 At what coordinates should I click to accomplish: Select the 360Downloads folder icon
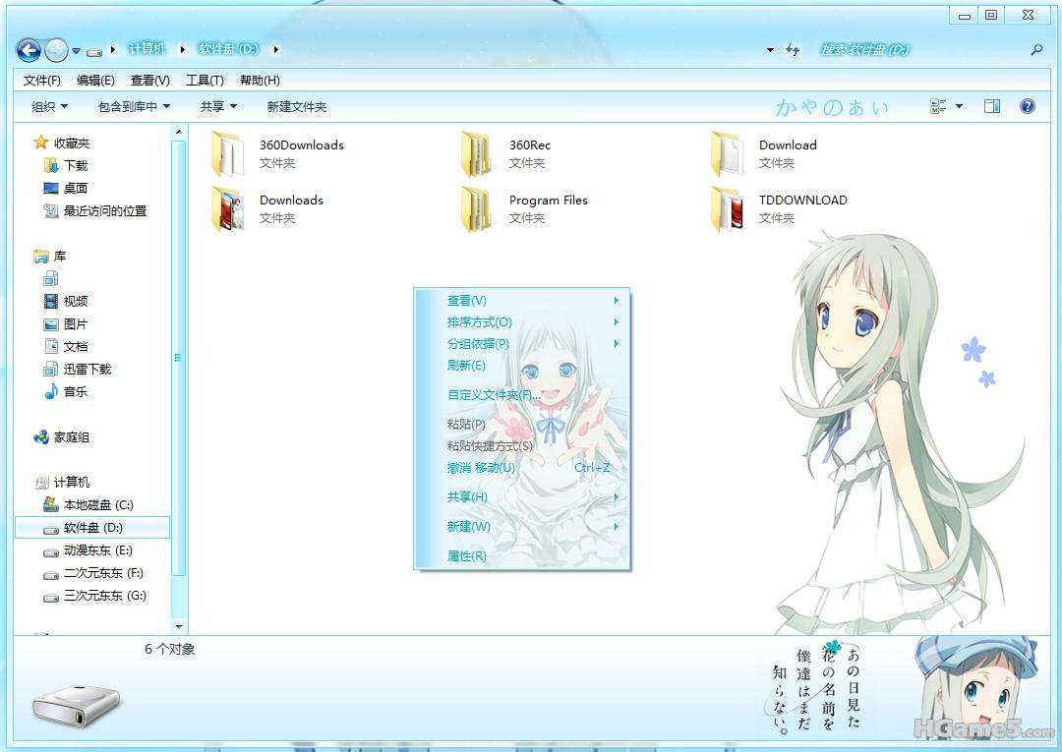227,154
